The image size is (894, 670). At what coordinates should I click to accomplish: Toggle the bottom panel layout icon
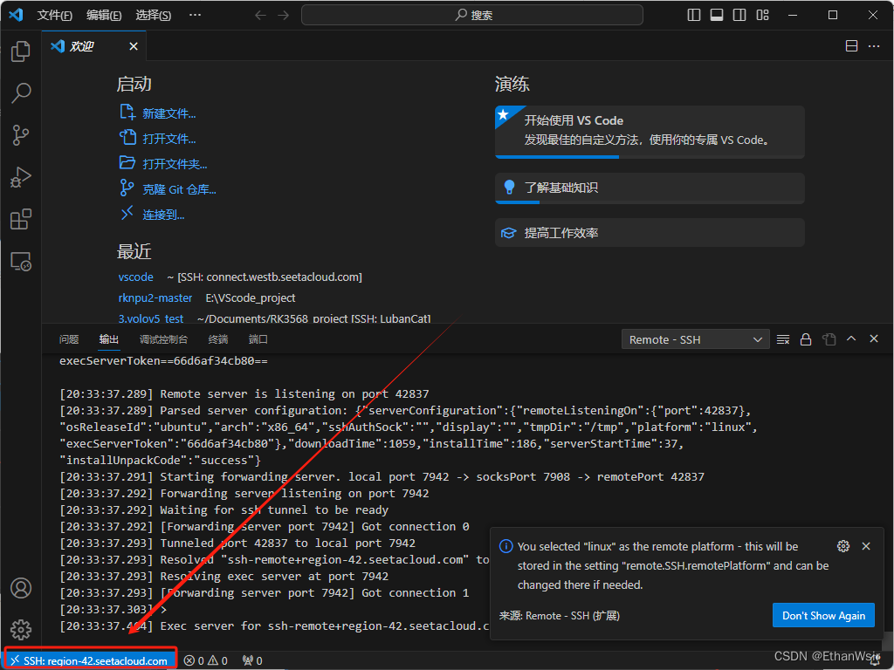click(717, 16)
